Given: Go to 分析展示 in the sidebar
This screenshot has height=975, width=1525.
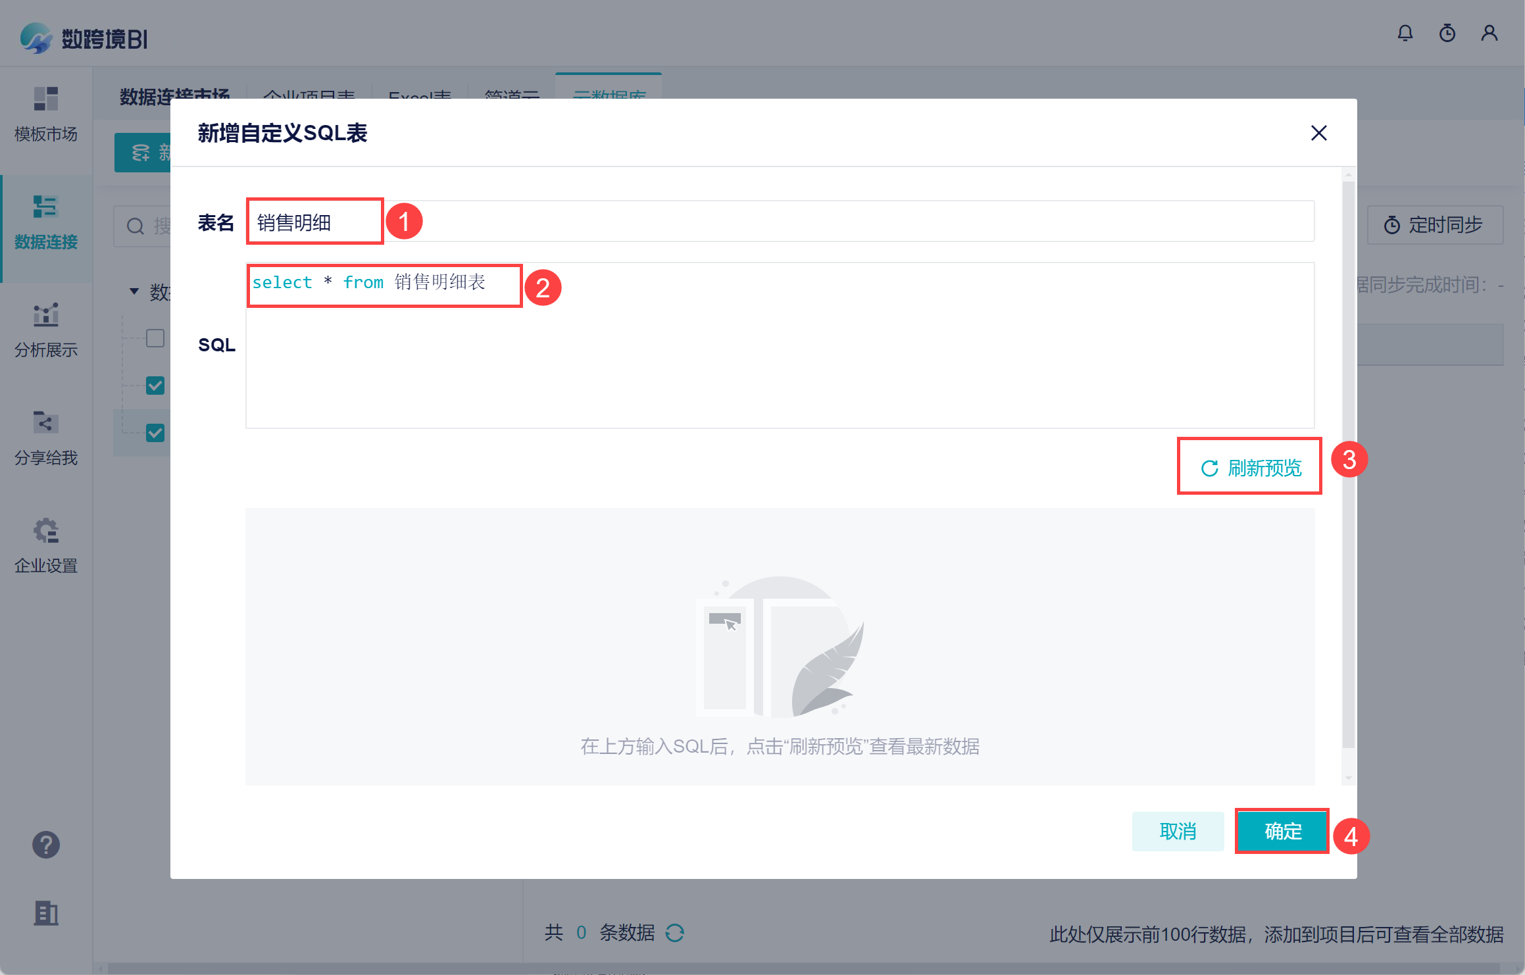Looking at the screenshot, I should coord(45,316).
